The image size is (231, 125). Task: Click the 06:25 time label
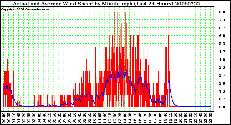59,118
